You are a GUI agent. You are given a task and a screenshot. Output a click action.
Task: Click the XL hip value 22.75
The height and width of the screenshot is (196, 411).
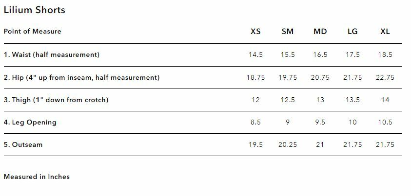point(385,77)
